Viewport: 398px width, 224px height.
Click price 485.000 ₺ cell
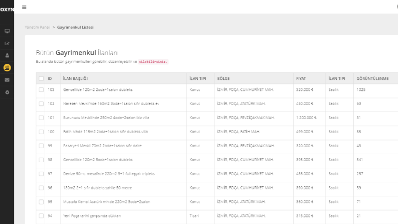coord(305,174)
